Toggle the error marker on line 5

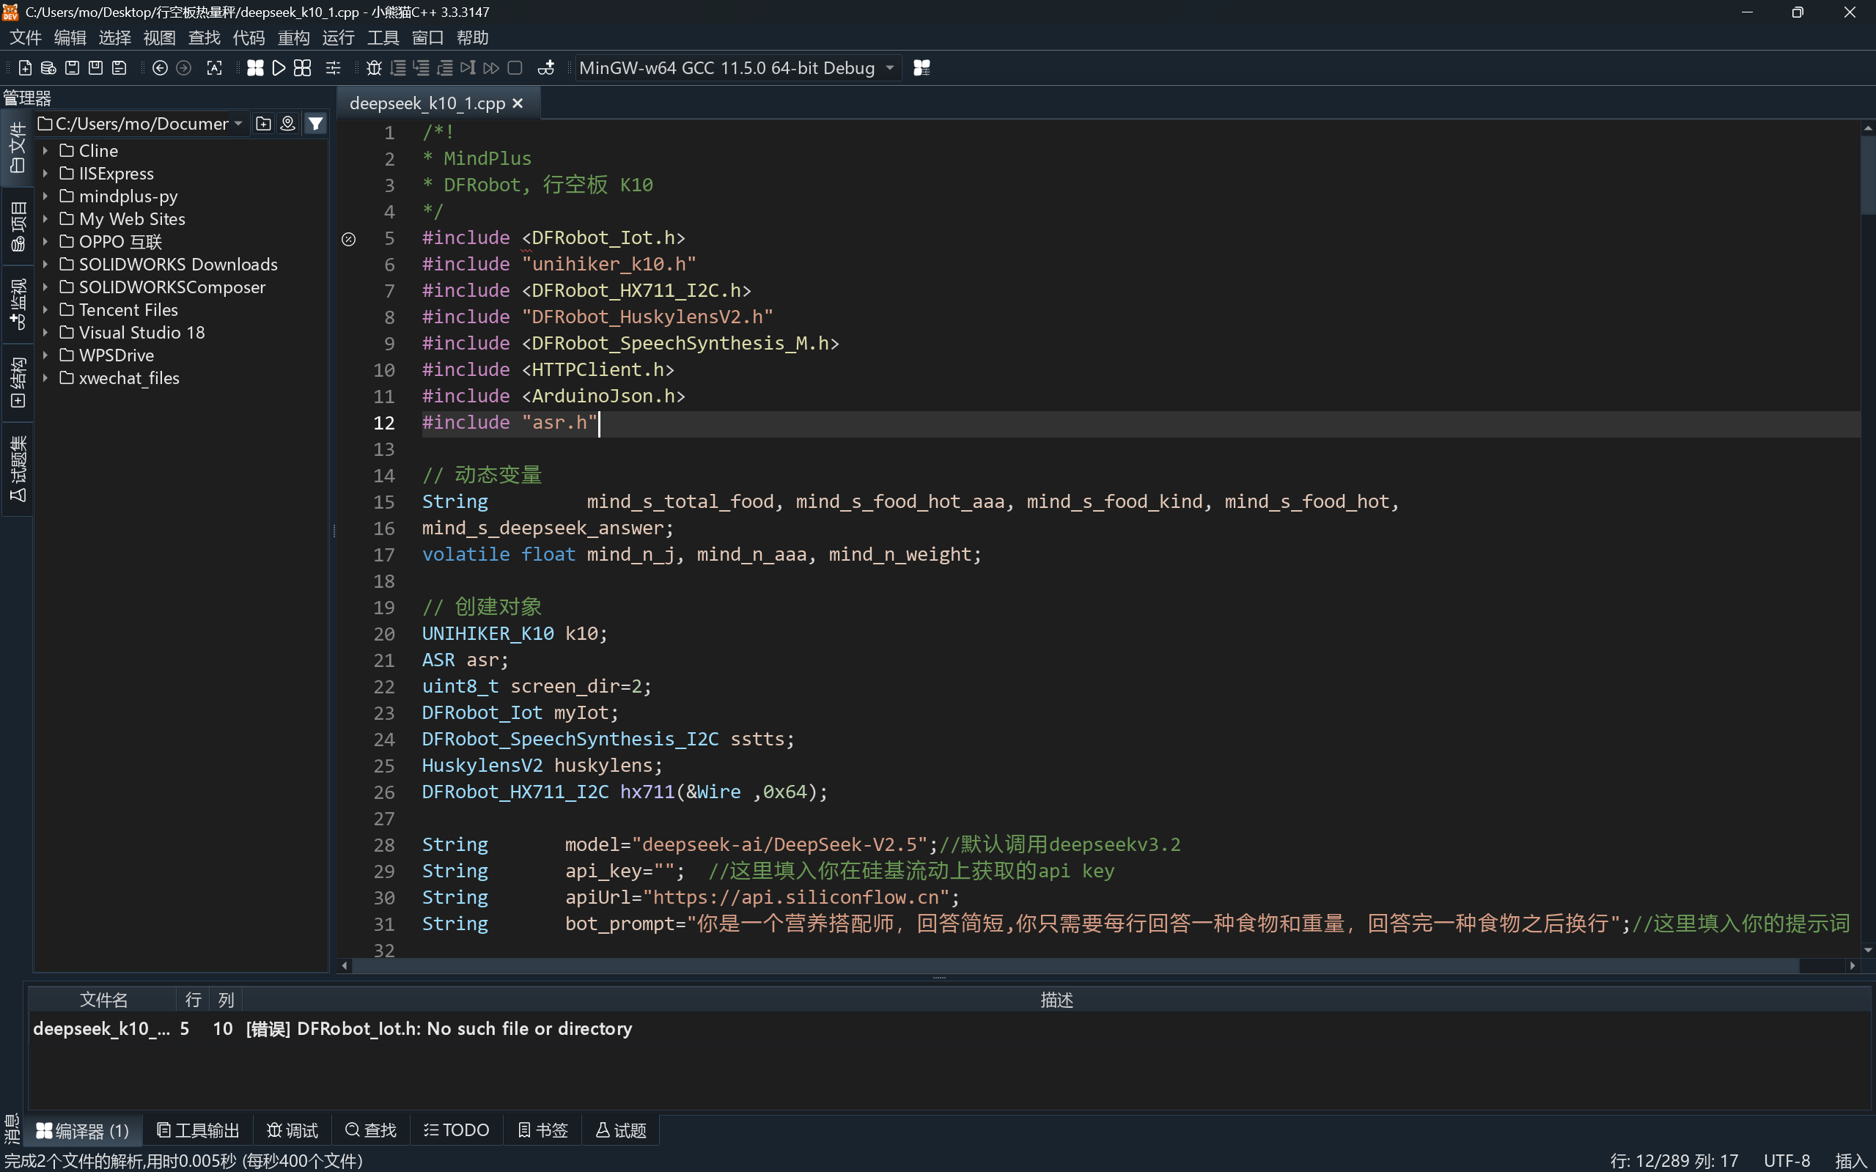tap(349, 239)
